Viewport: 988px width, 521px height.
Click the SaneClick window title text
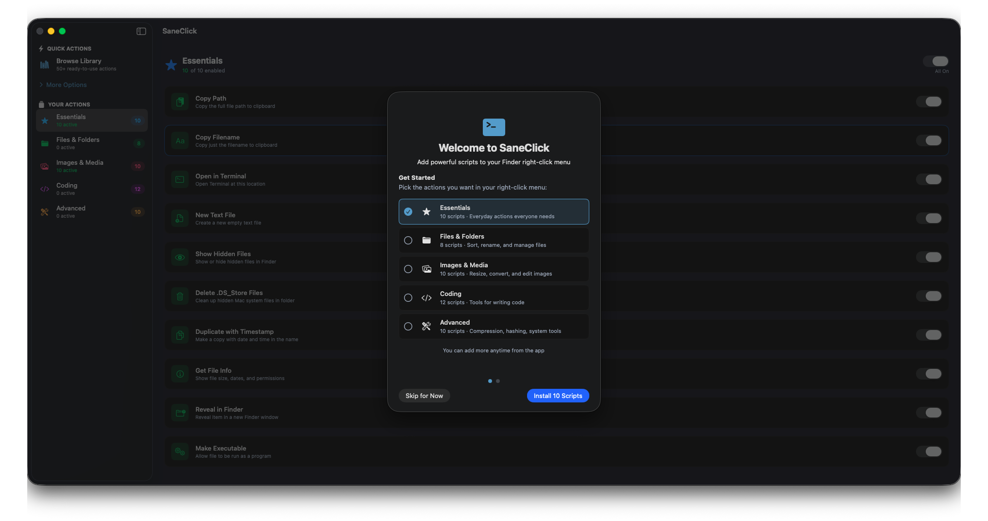(x=179, y=31)
